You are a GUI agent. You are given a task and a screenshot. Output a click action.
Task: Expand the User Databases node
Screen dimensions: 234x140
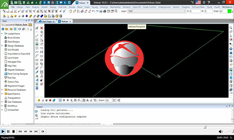[2, 102]
